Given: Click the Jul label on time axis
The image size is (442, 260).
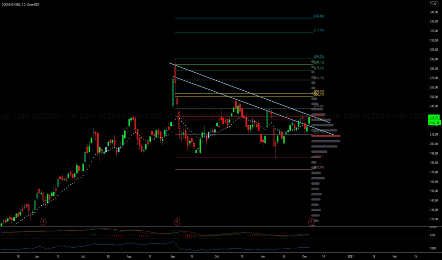Looking at the screenshot, I should click(83, 256).
